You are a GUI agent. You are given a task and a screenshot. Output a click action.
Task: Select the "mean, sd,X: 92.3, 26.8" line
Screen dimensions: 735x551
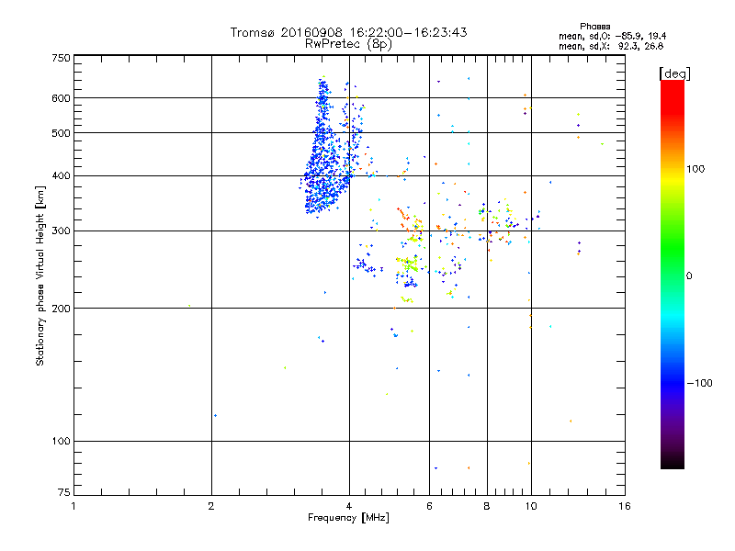611,47
